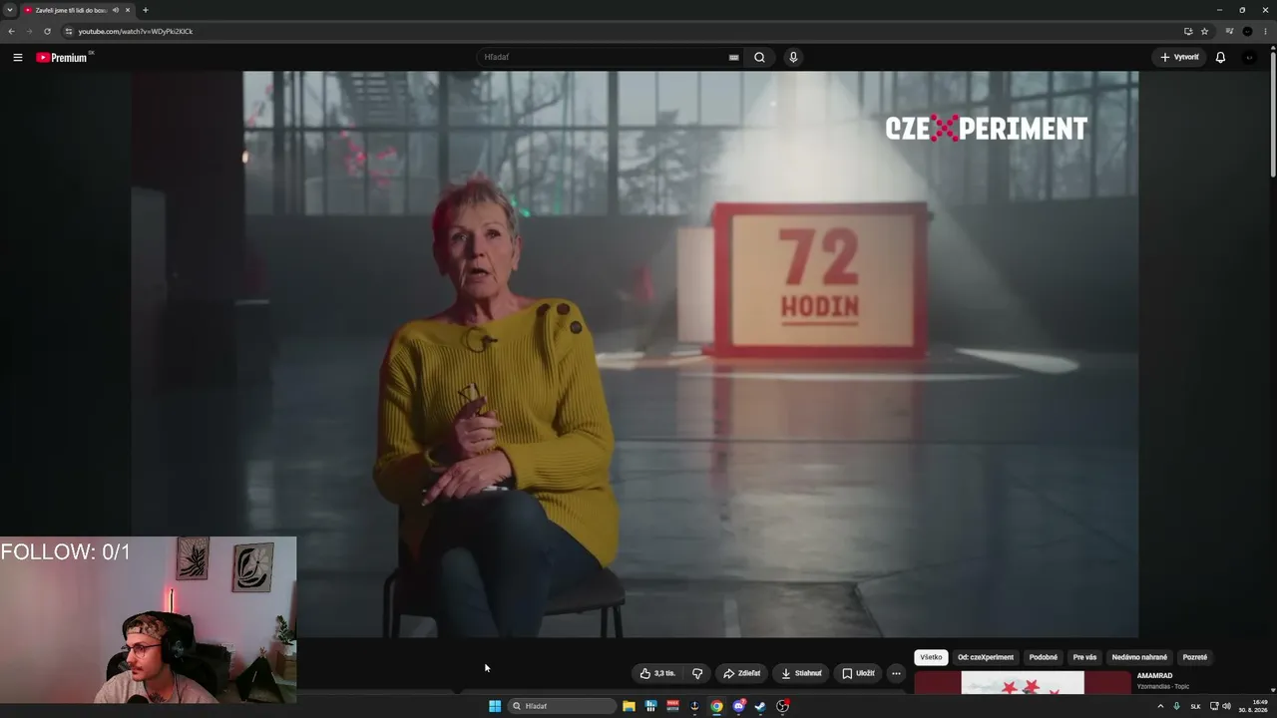Go to YouTube Premium home logo
Image resolution: width=1277 pixels, height=718 pixels.
click(62, 57)
